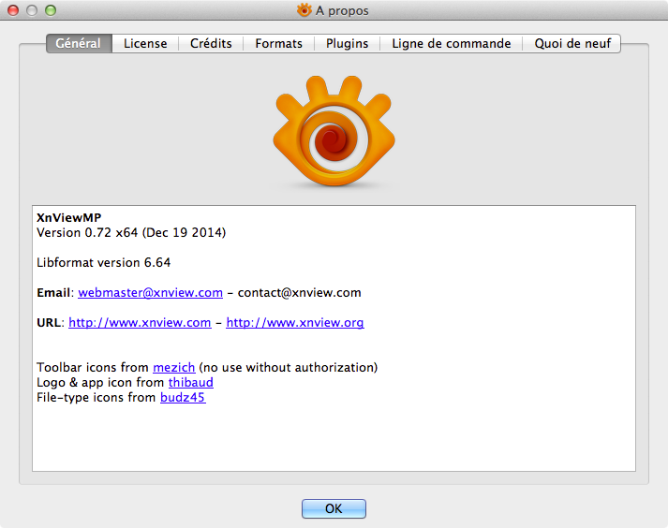Screen dimensions: 668x528
Task: Click the XnViewMP bold title text
Action: point(69,217)
